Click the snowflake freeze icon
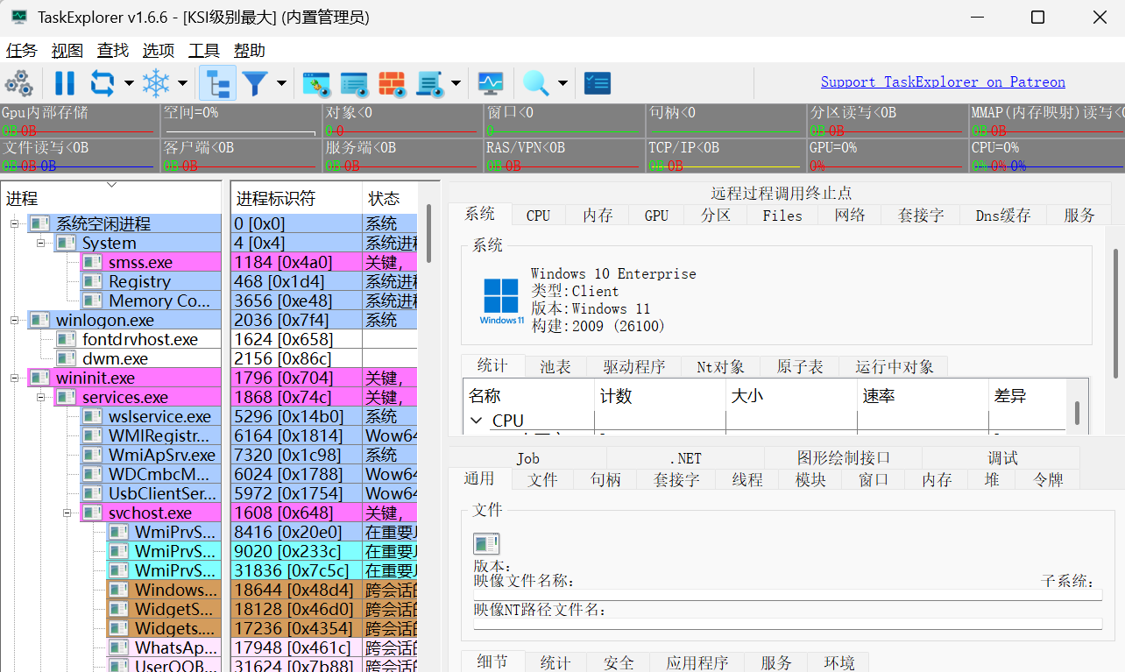 pyautogui.click(x=155, y=82)
